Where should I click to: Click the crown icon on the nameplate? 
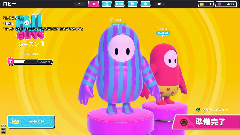coord(15,121)
